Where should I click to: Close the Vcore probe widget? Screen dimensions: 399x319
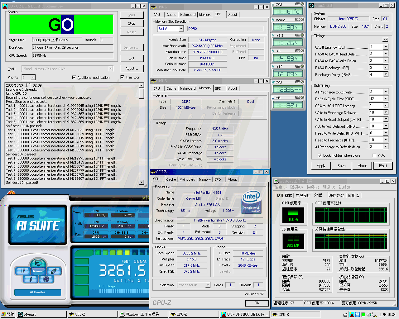point(302,20)
